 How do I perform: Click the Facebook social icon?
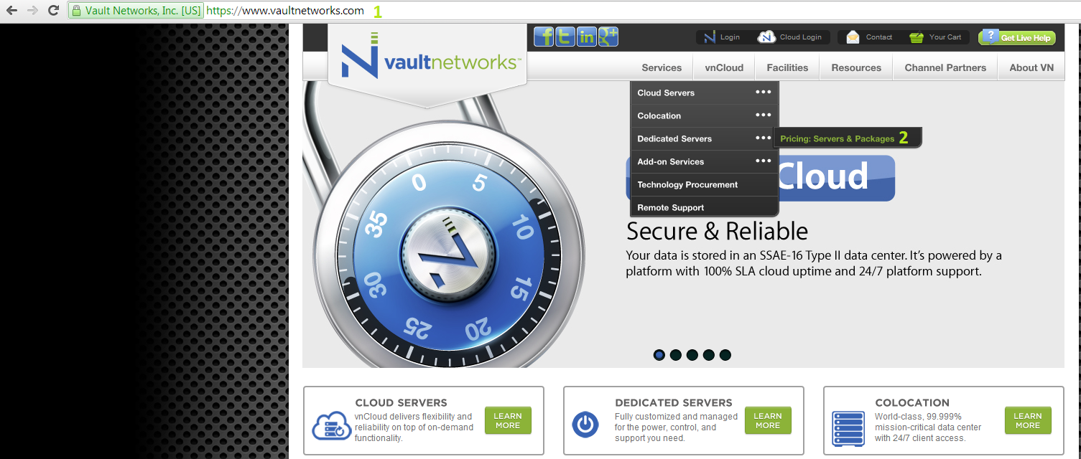click(544, 37)
